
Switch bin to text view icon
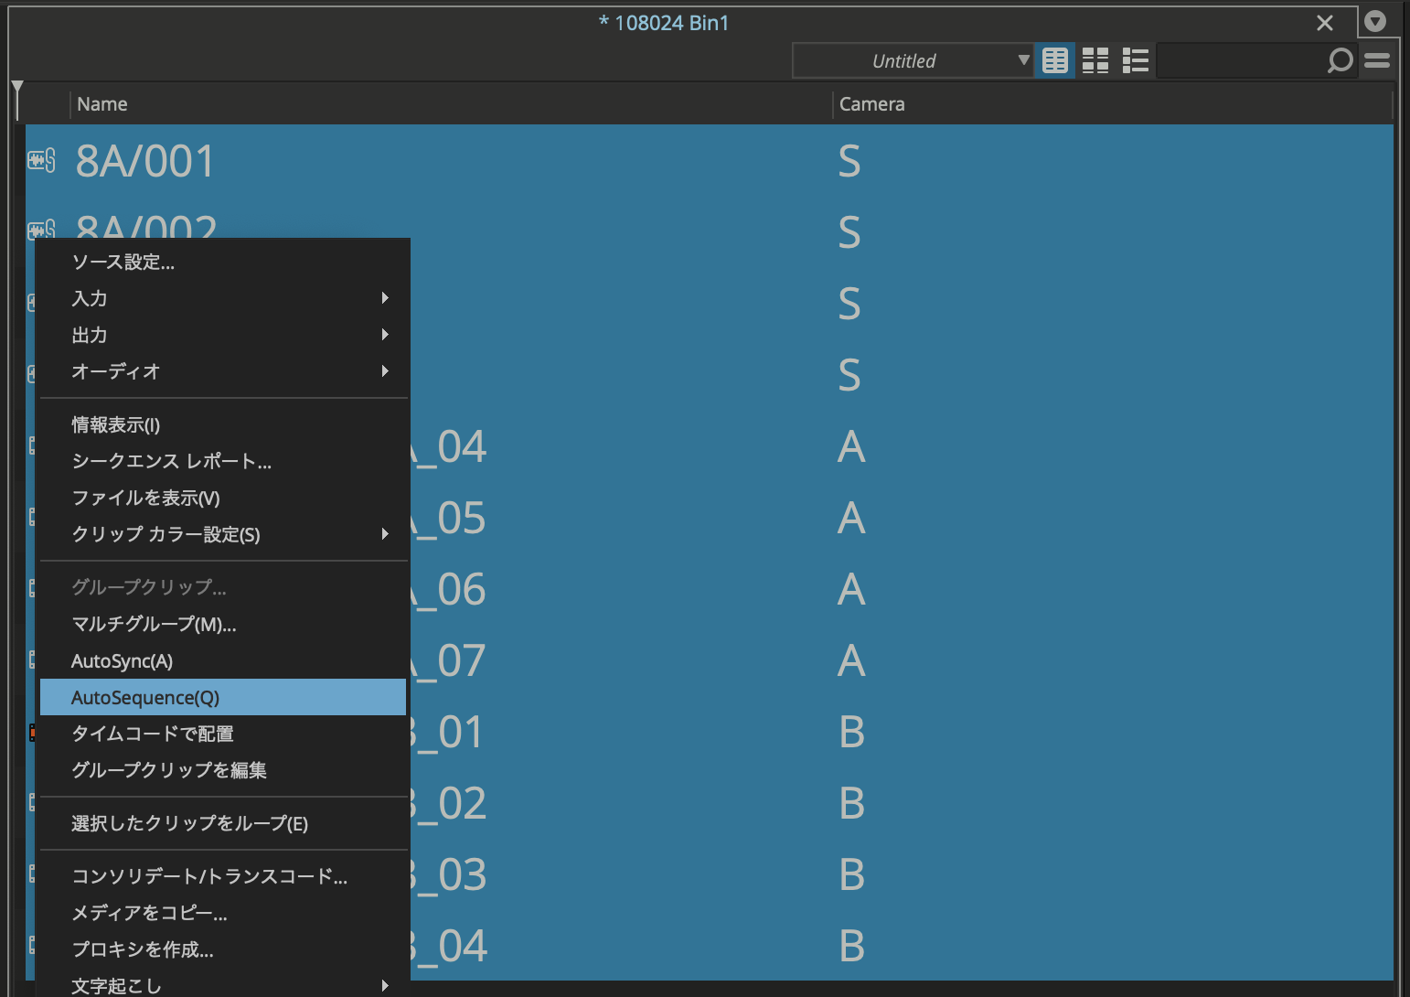(x=1054, y=60)
